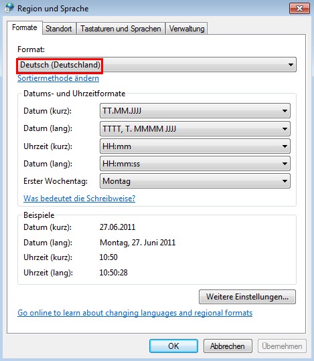The image size is (314, 361).
Task: Open Weitere Einstellungen... button
Action: [247, 297]
